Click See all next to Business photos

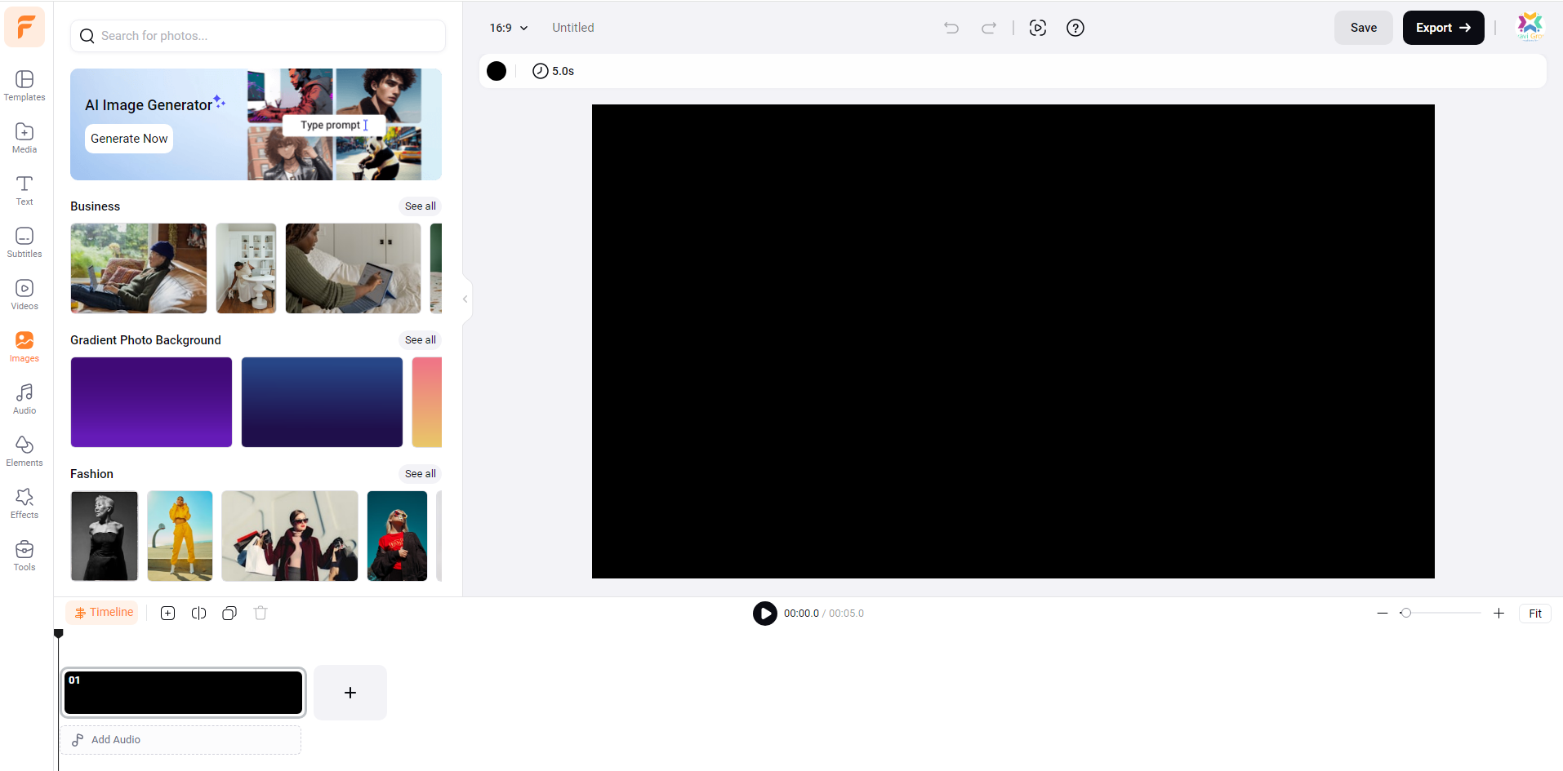tap(420, 206)
